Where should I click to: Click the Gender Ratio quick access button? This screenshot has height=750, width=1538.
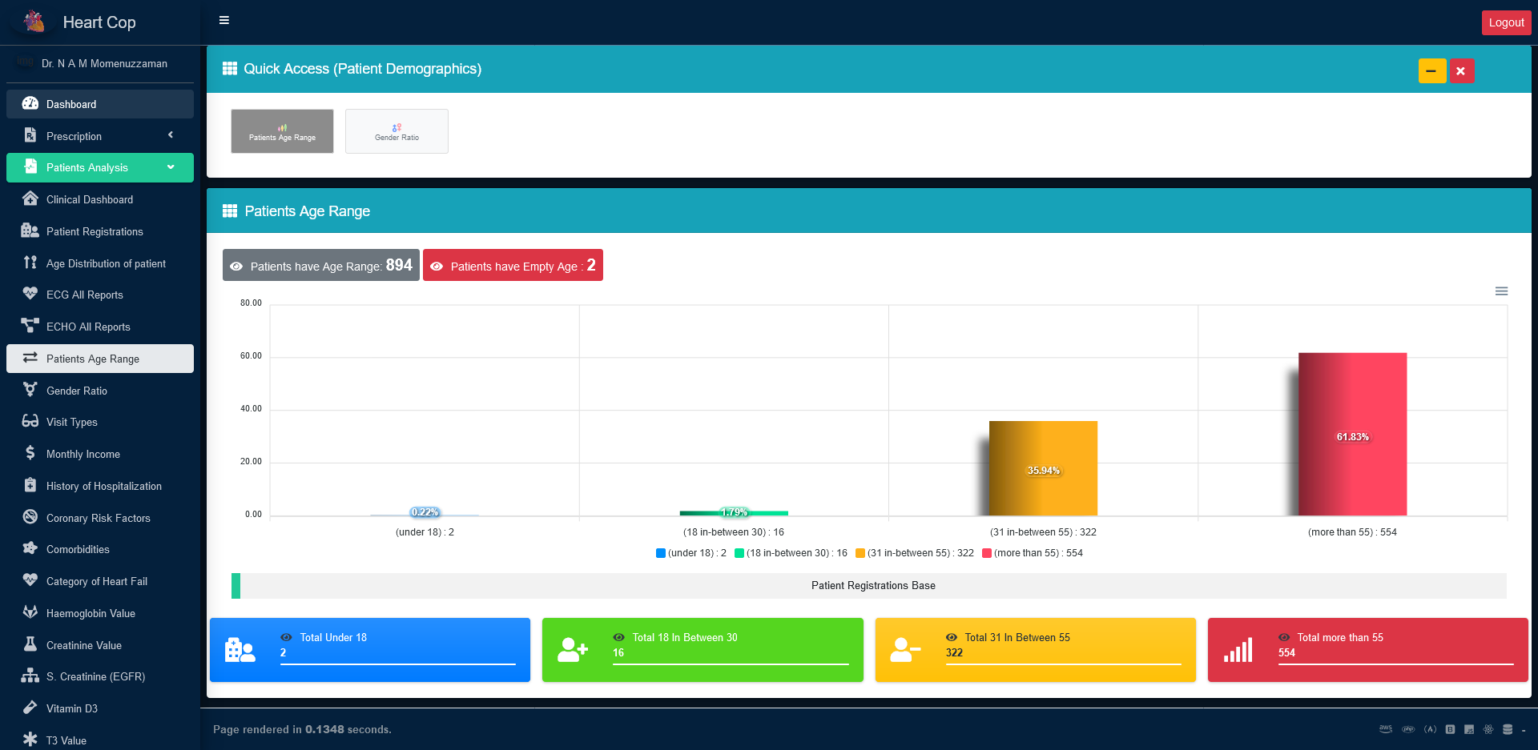click(397, 131)
